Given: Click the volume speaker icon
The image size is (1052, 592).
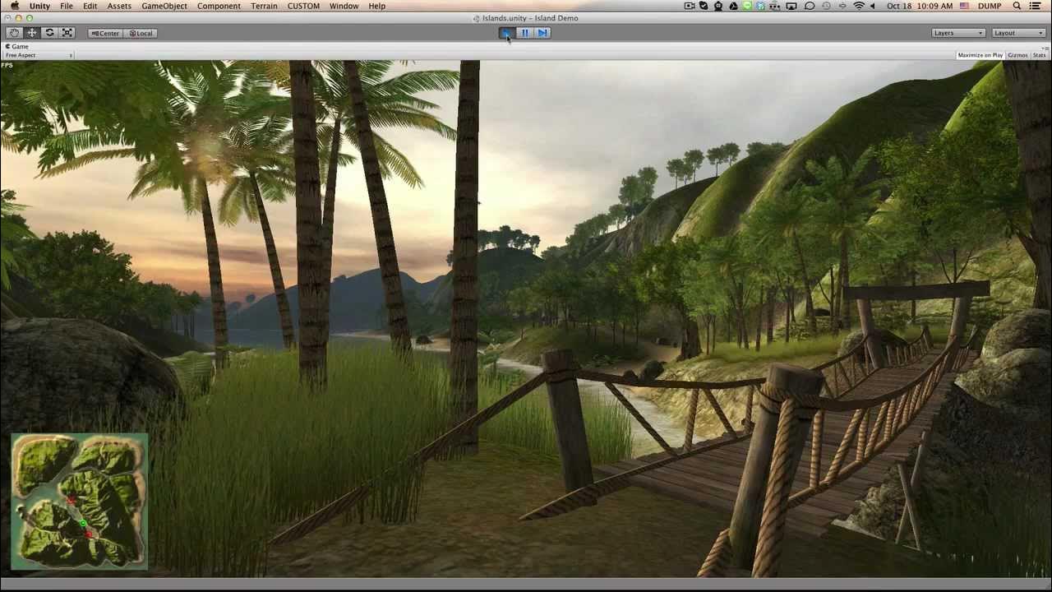Looking at the screenshot, I should coord(872,6).
